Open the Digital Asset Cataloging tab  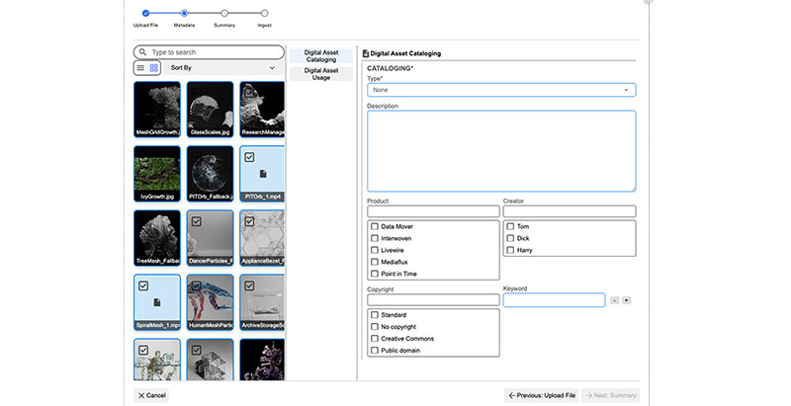(x=320, y=55)
